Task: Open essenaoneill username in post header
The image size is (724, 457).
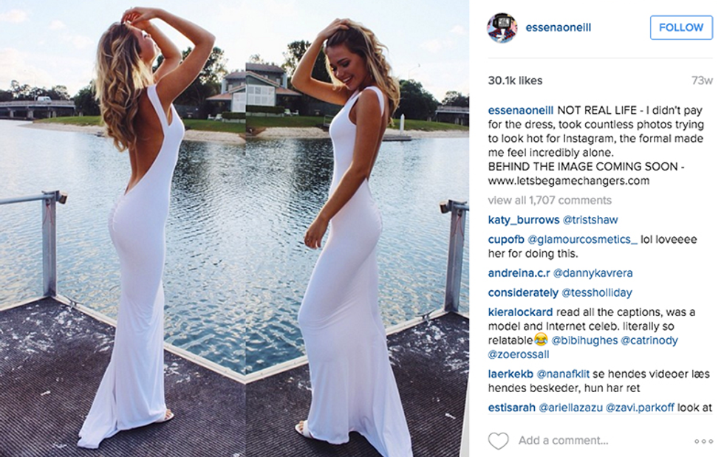Action: click(x=559, y=27)
